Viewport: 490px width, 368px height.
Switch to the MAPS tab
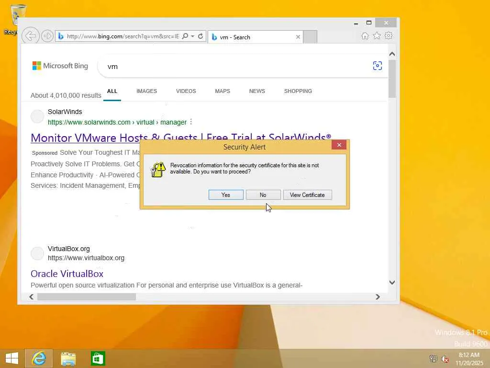tap(223, 91)
